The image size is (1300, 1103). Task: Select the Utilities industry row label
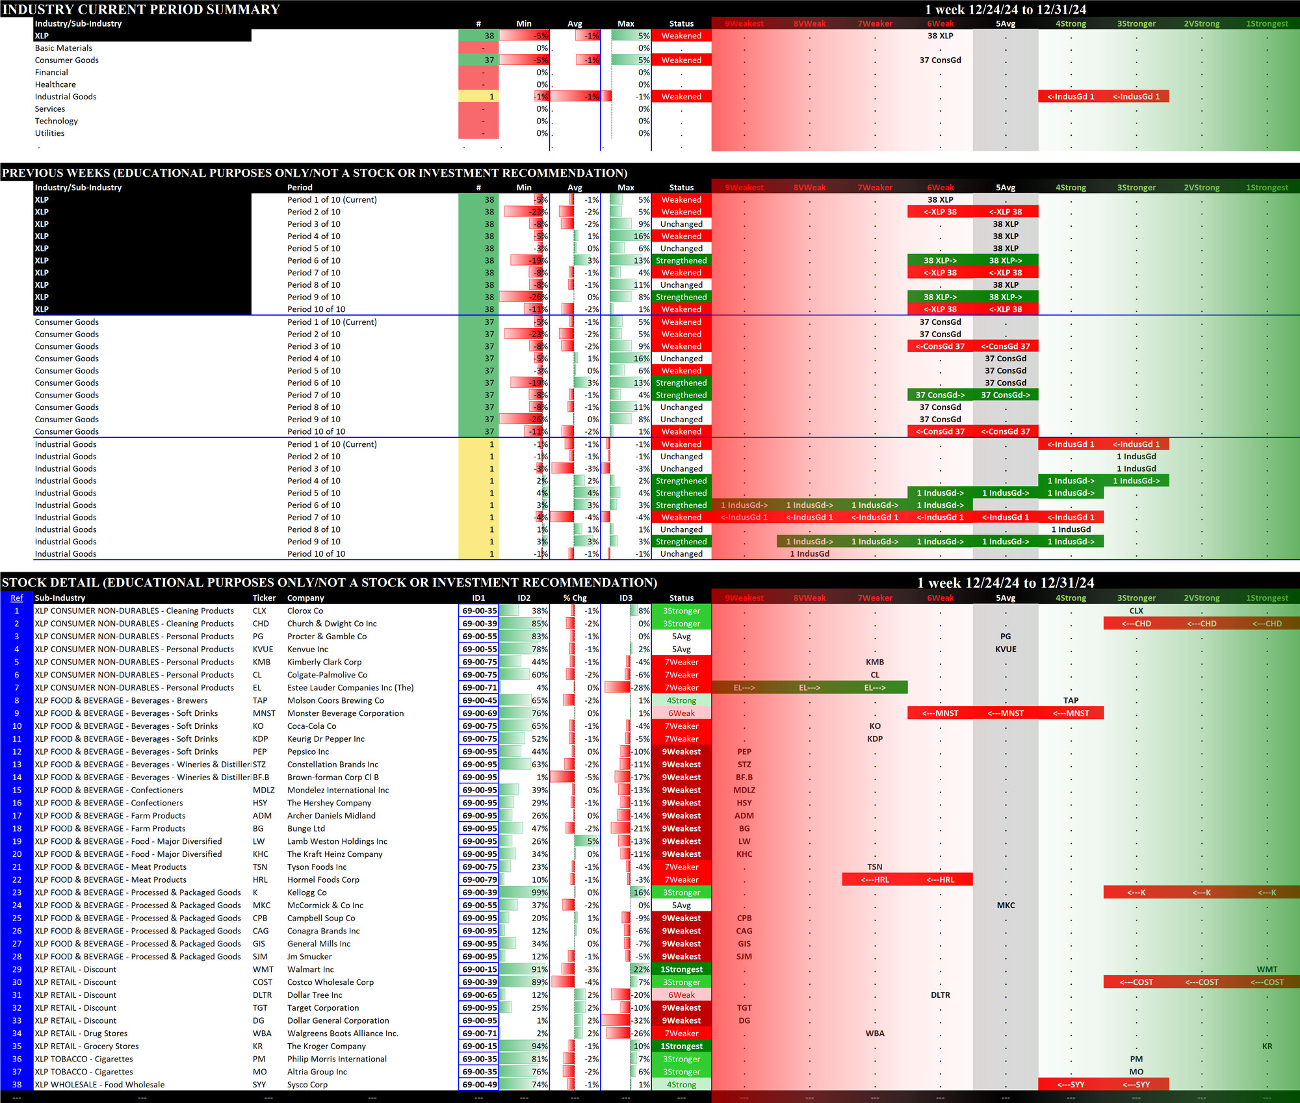(x=50, y=133)
